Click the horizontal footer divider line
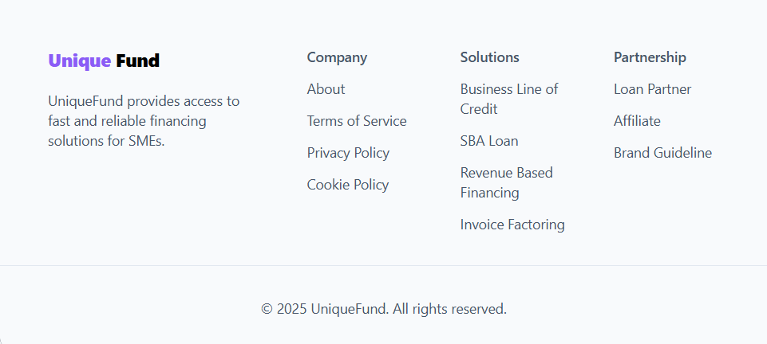Image resolution: width=767 pixels, height=344 pixels. pyautogui.click(x=383, y=265)
